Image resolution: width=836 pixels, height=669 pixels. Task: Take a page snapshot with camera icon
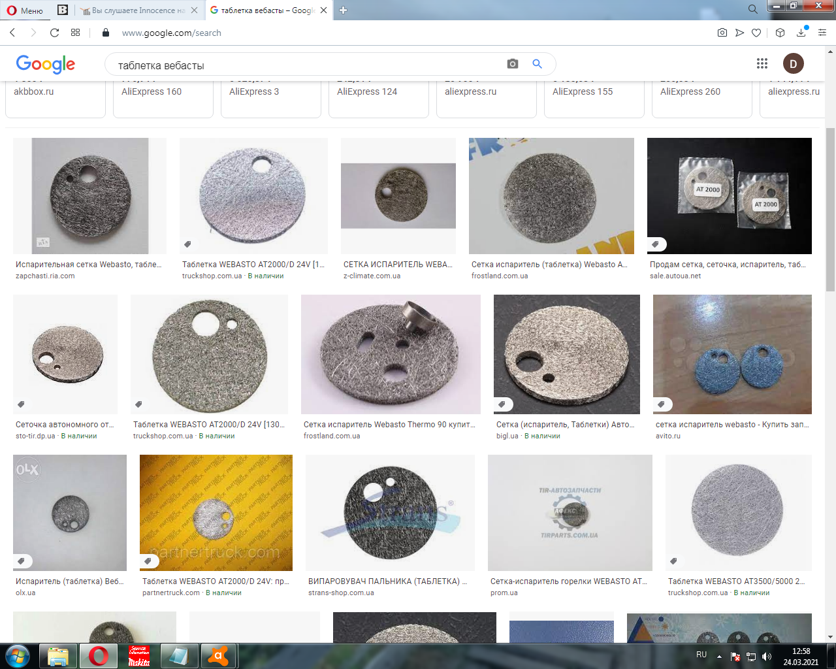[722, 33]
